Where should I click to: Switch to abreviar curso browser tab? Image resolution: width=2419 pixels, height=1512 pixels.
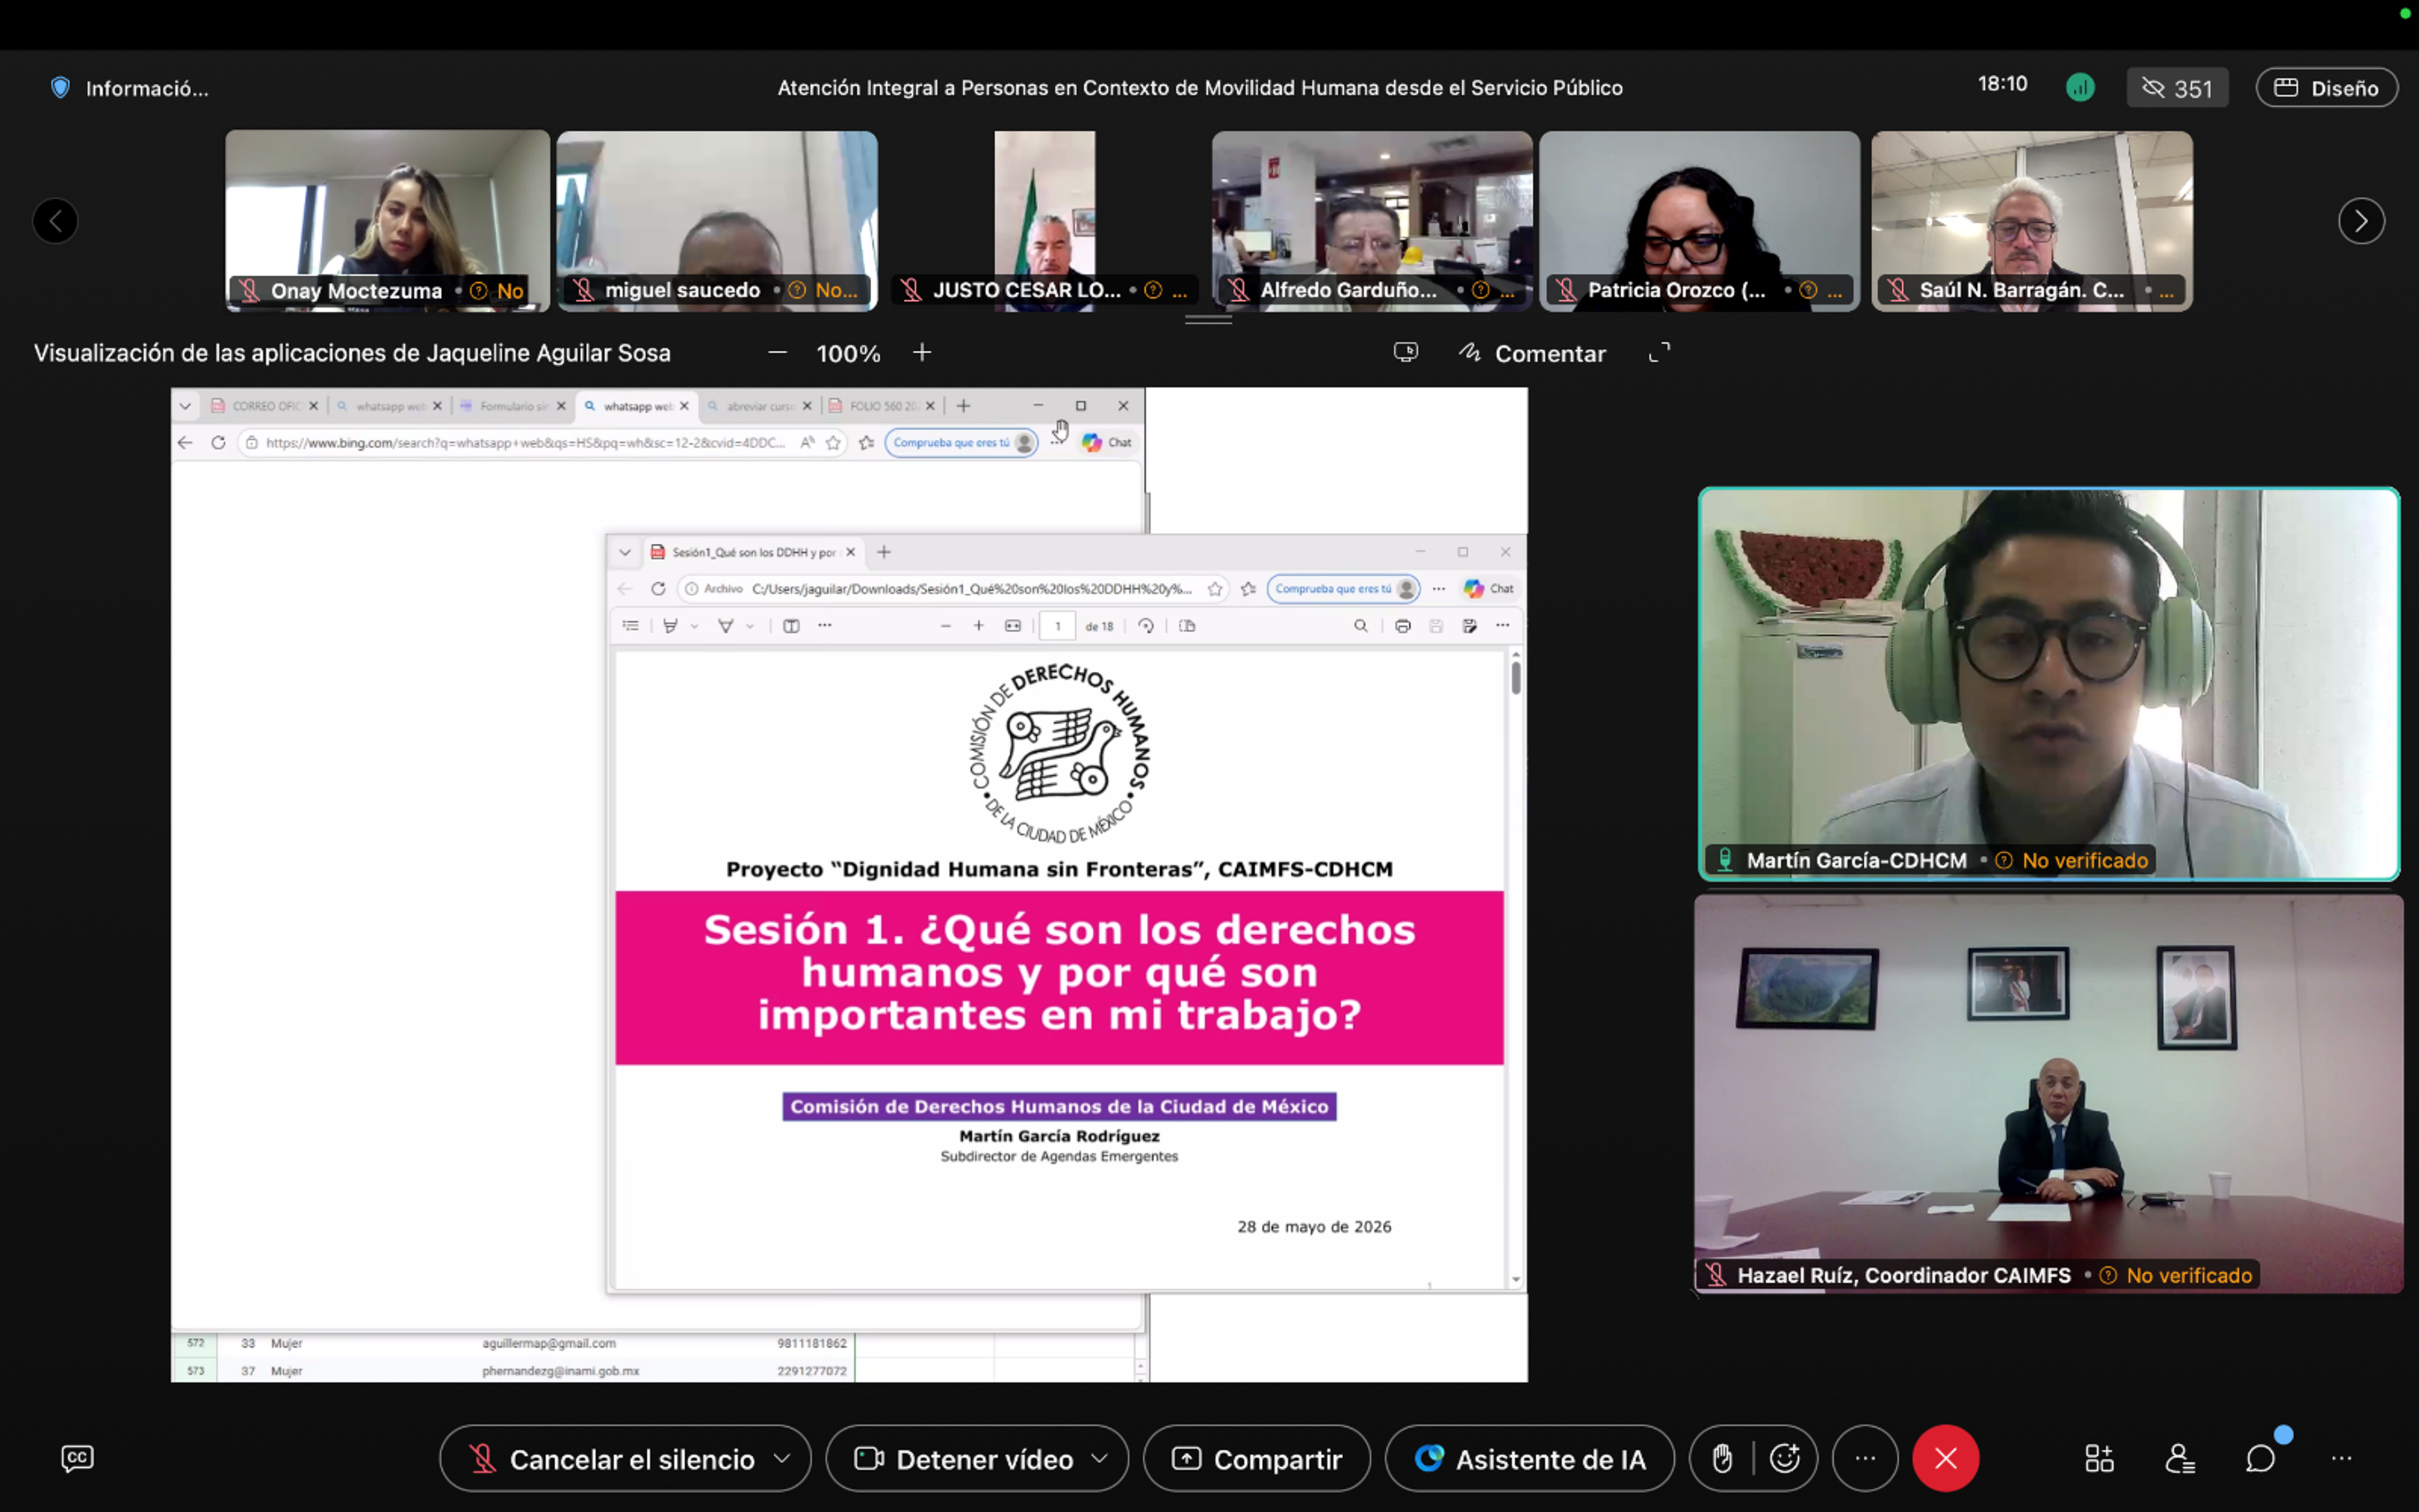(759, 406)
